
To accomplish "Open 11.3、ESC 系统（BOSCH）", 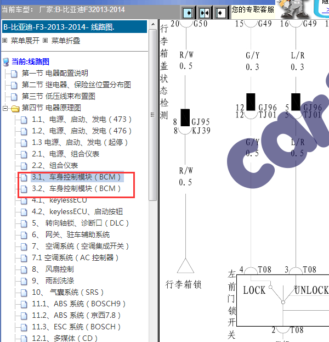I will click(76, 327).
